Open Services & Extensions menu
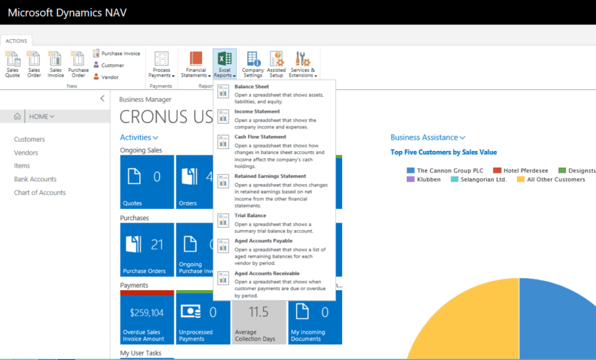Image resolution: width=596 pixels, height=360 pixels. (x=303, y=64)
